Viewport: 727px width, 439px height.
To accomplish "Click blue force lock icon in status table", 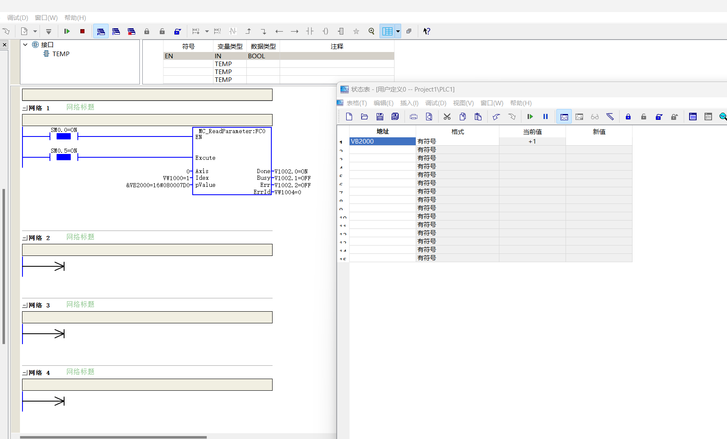I will 628,117.
